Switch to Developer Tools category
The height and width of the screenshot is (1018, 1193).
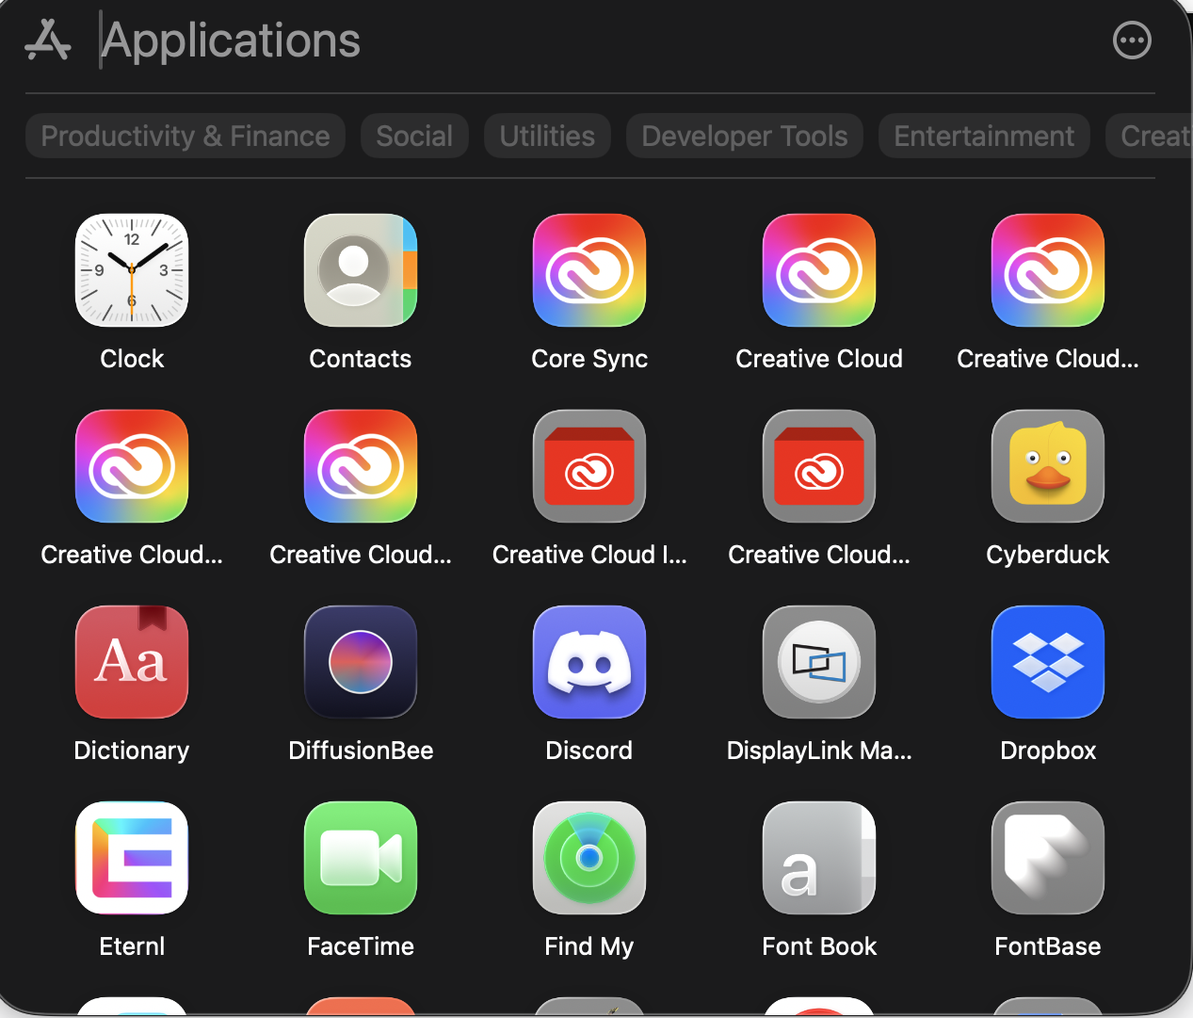tap(745, 136)
